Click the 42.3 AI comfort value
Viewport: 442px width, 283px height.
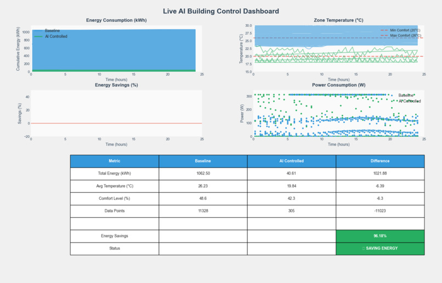point(292,198)
